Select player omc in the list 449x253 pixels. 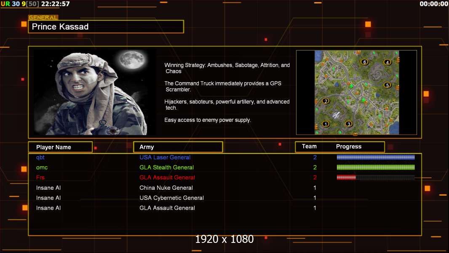pyautogui.click(x=42, y=167)
